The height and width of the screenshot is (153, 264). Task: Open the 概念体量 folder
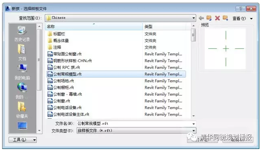pos(61,40)
